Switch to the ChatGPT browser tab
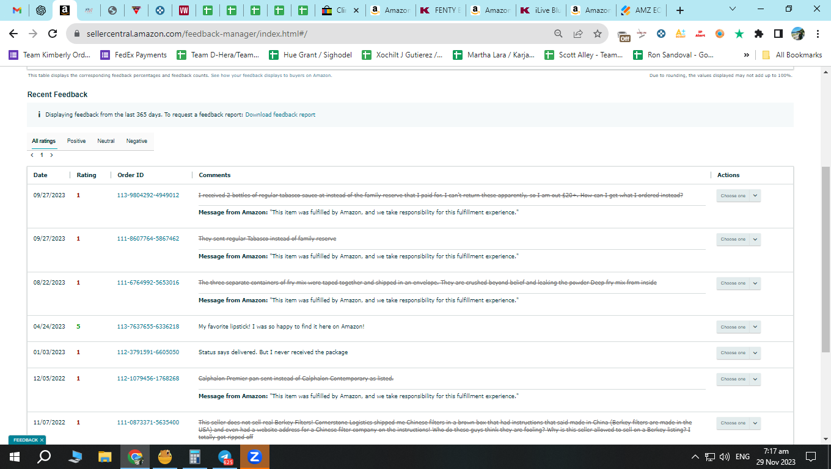This screenshot has width=831, height=469. [41, 10]
